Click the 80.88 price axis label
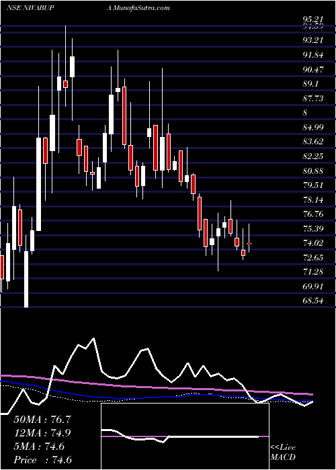 coord(313,171)
